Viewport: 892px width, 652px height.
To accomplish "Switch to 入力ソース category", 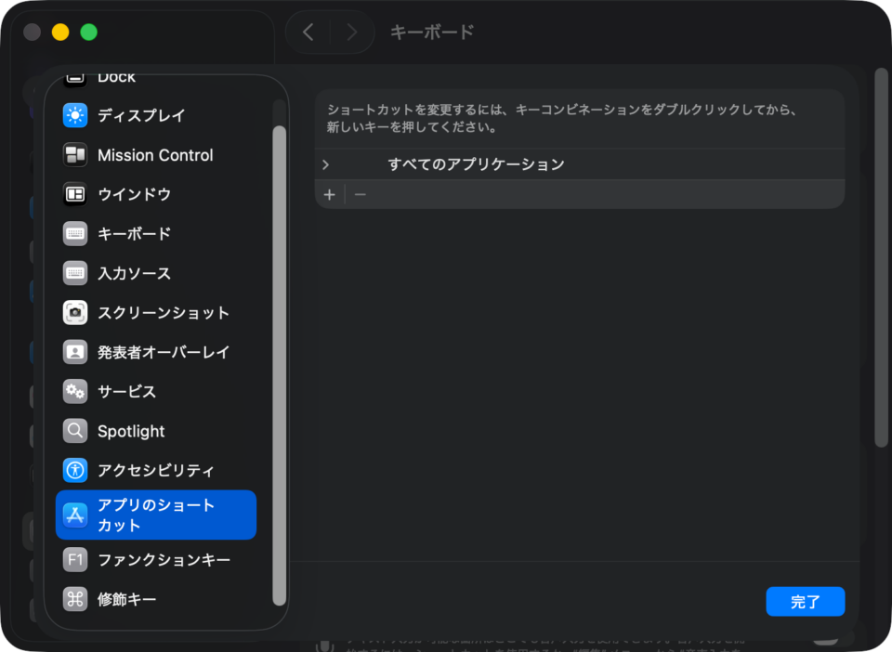I will (156, 273).
